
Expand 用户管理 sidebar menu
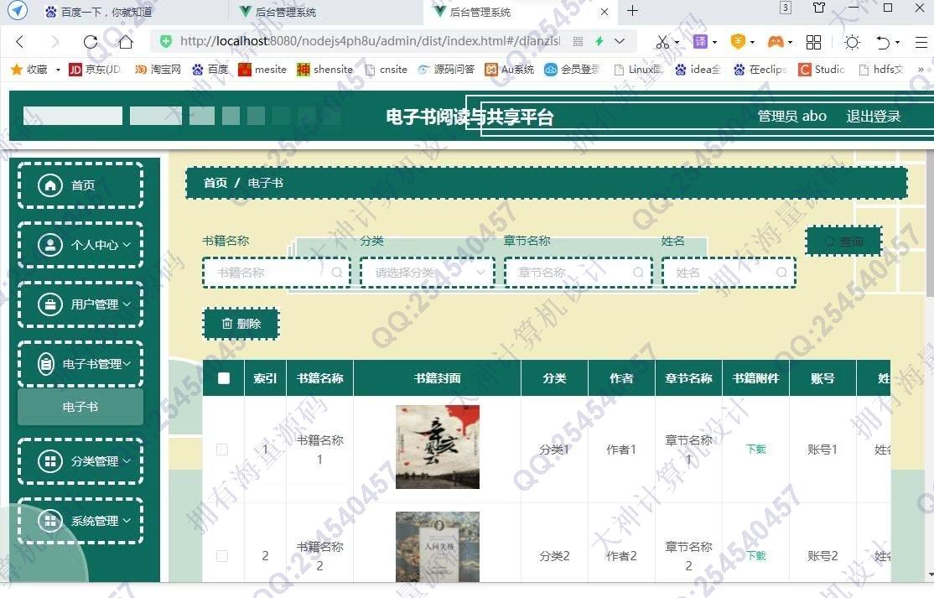(x=80, y=304)
